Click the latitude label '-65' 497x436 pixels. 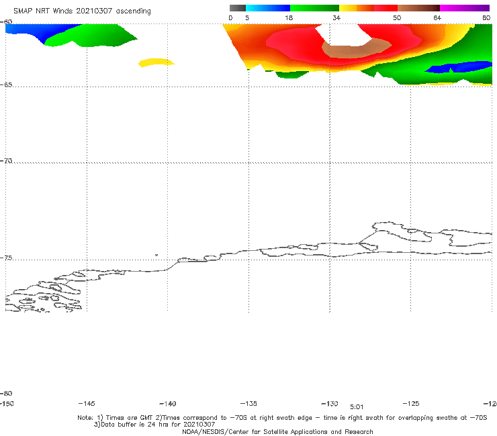(x=6, y=85)
